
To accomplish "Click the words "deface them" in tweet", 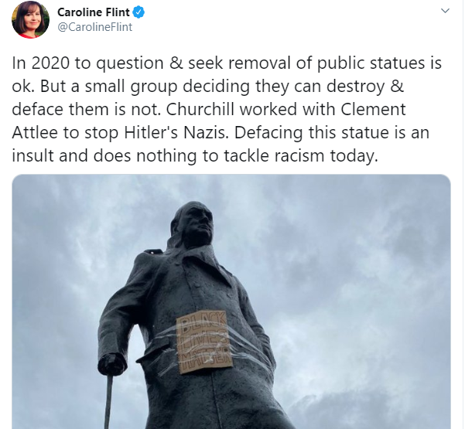I will click(x=60, y=109).
